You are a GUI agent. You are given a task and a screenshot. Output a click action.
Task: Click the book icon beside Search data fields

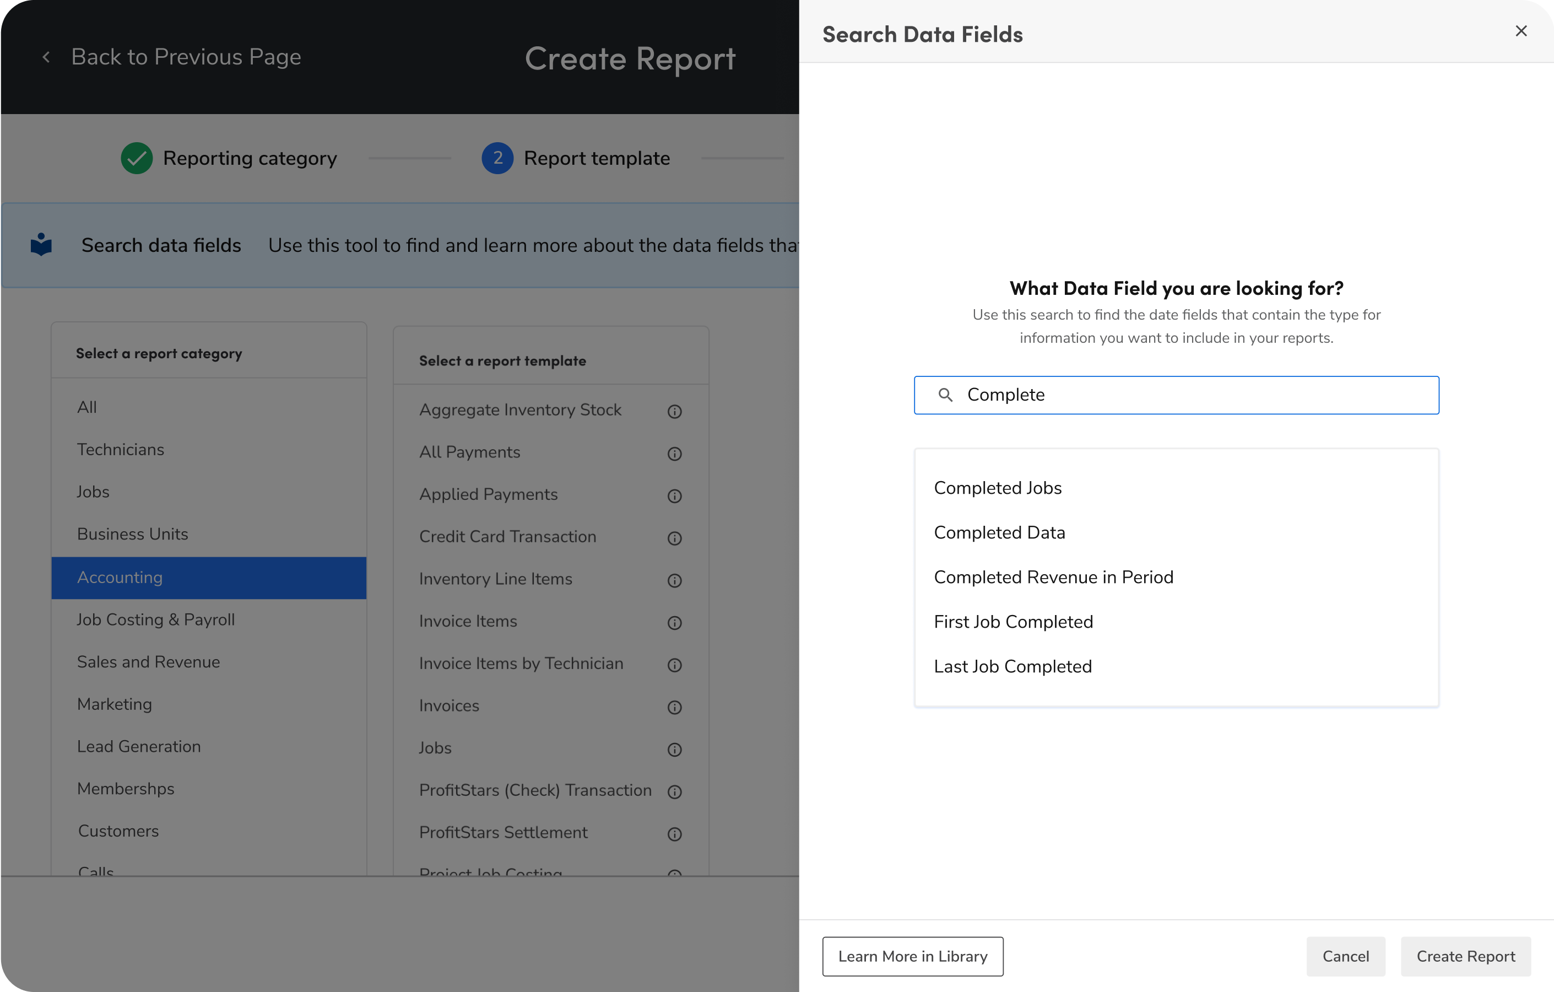[40, 244]
